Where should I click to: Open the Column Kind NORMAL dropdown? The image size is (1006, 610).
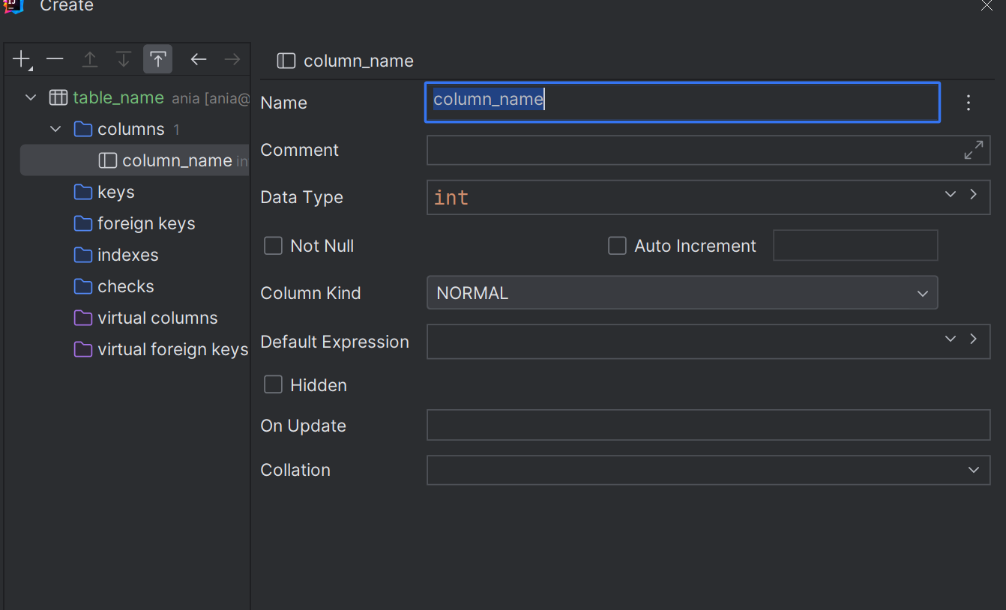point(682,293)
